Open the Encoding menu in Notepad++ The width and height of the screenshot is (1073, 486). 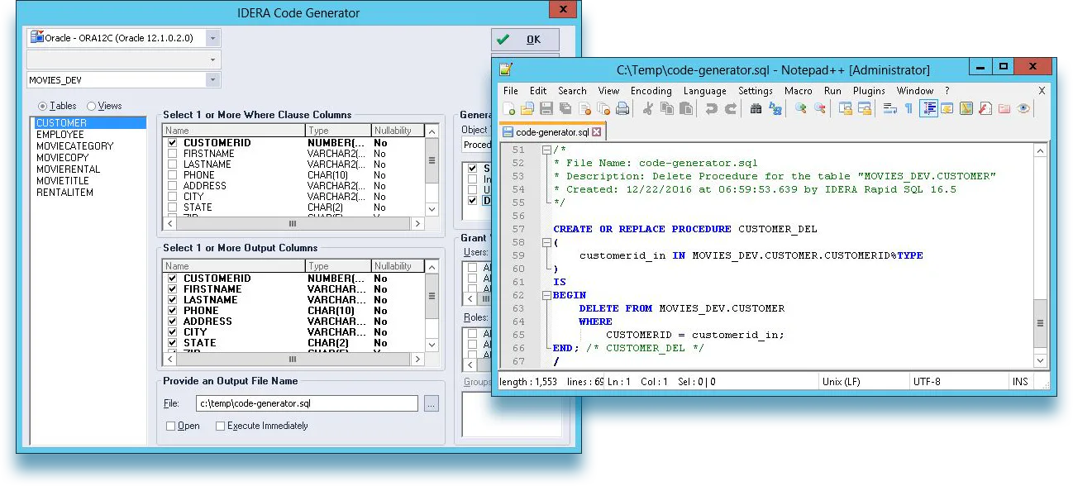click(x=651, y=91)
